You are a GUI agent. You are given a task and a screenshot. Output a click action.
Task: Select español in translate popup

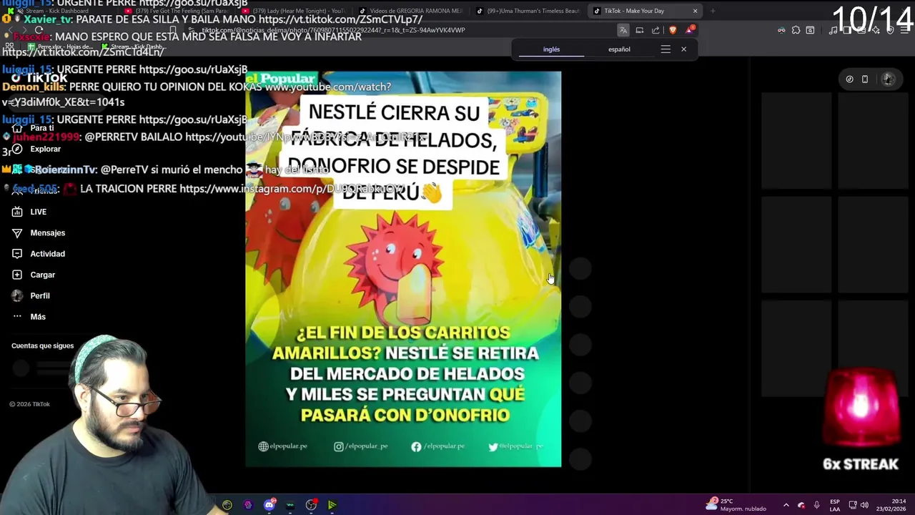click(x=619, y=49)
